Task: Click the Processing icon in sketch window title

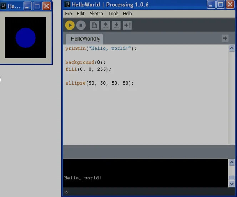Action: (x=3, y=6)
